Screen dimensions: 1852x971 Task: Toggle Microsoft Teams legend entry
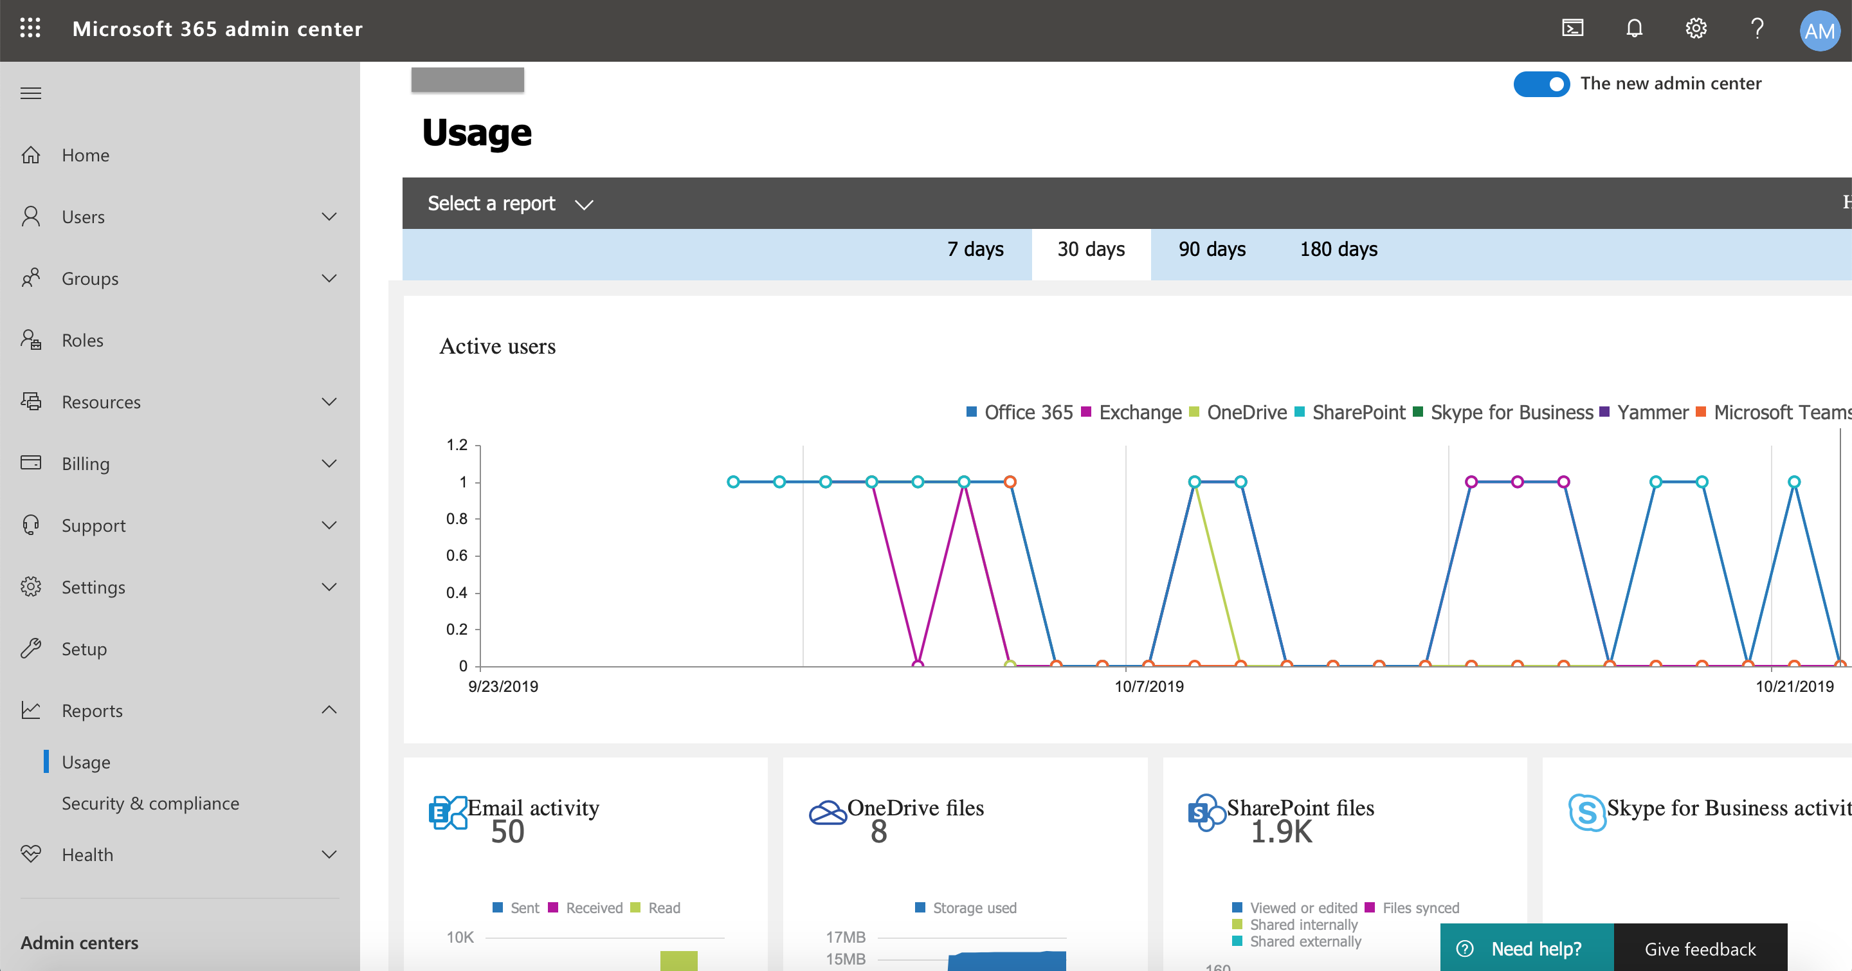[1774, 413]
